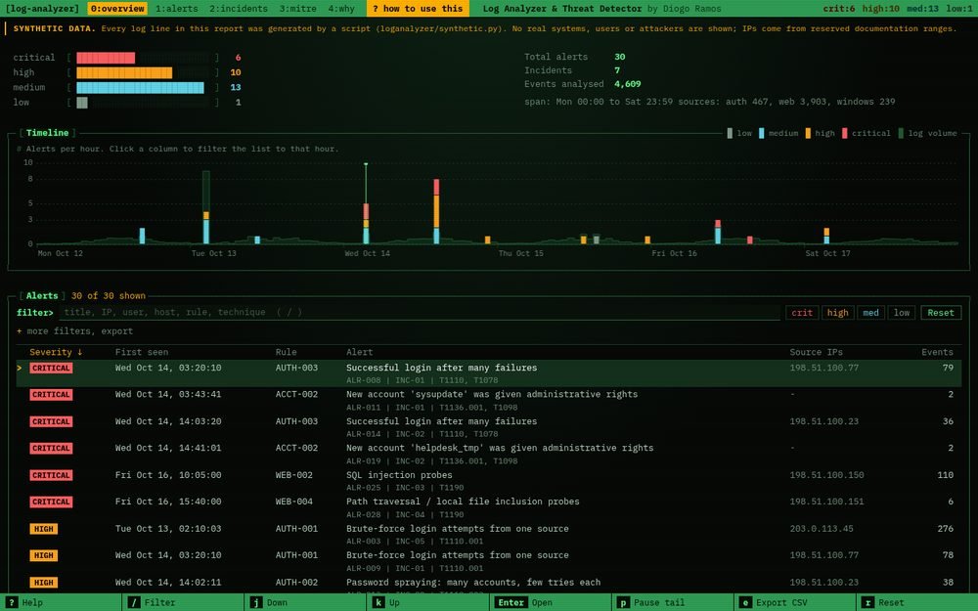
Task: Toggle the high severity filter
Action: (837, 313)
